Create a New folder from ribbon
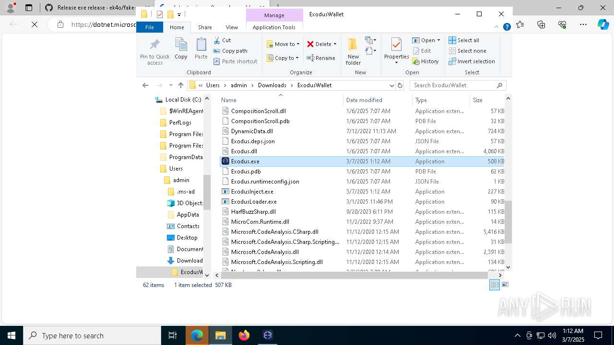 coord(353,51)
